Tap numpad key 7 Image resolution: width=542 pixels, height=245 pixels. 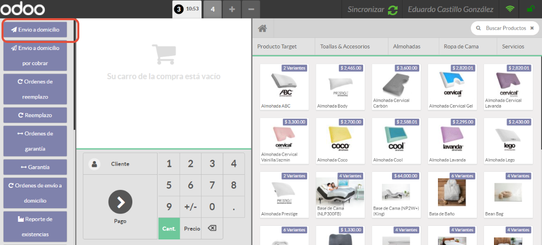tap(212, 185)
